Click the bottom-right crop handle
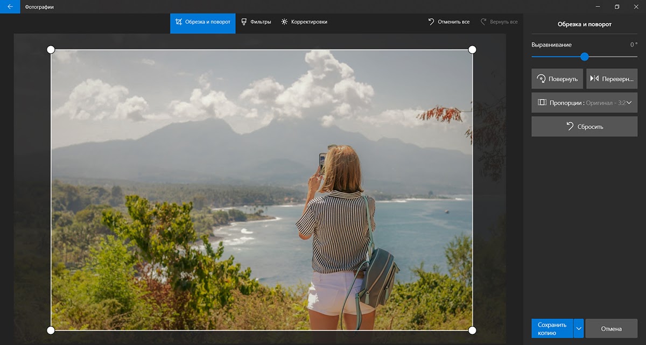Screen dimensions: 646x345 point(472,330)
